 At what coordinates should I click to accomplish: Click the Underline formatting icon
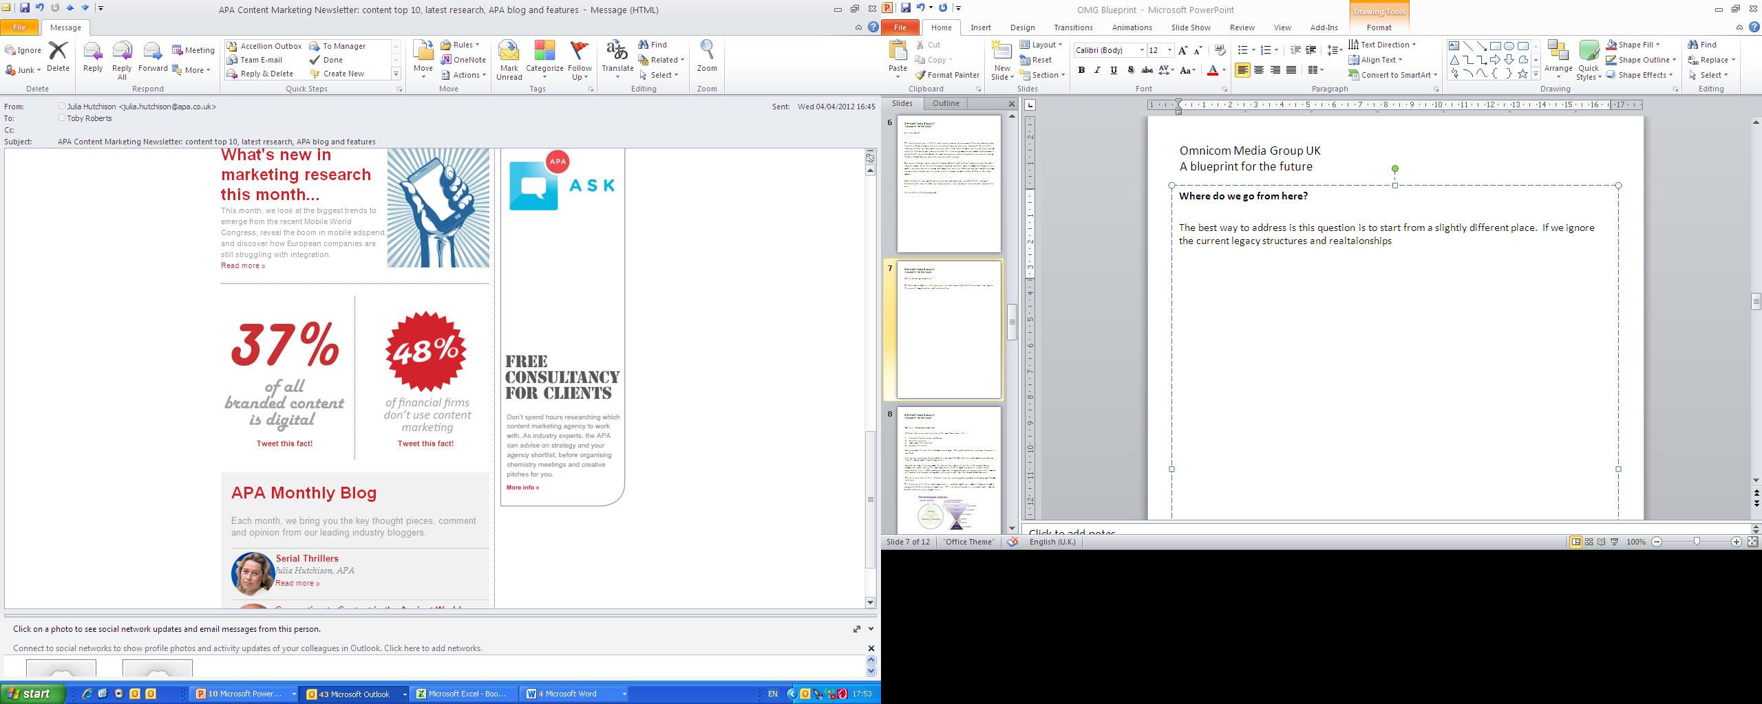(1114, 70)
